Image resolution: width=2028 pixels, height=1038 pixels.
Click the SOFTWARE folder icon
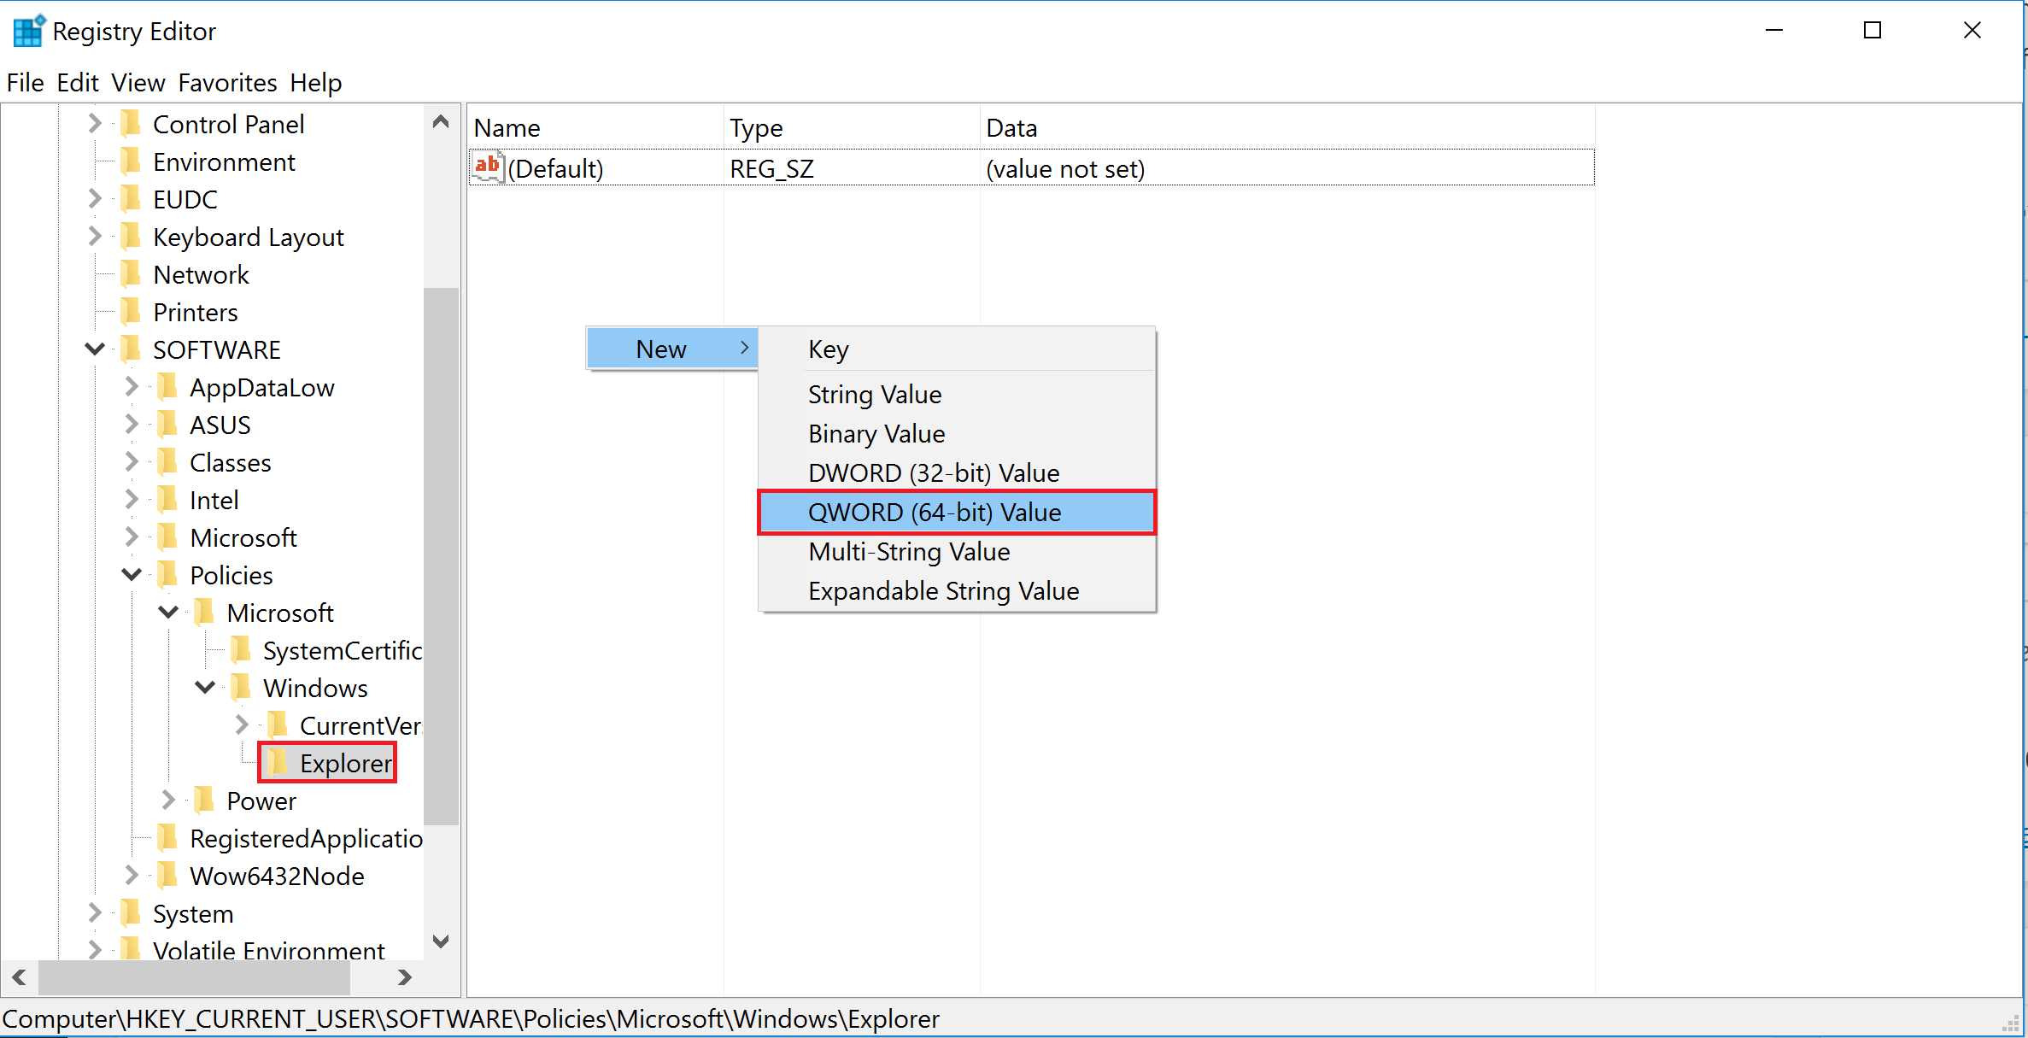click(x=131, y=350)
